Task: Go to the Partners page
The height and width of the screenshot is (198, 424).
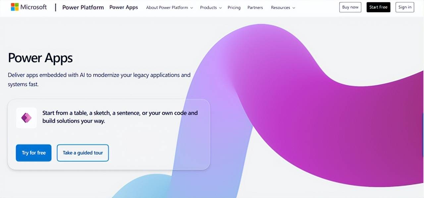Action: click(255, 7)
